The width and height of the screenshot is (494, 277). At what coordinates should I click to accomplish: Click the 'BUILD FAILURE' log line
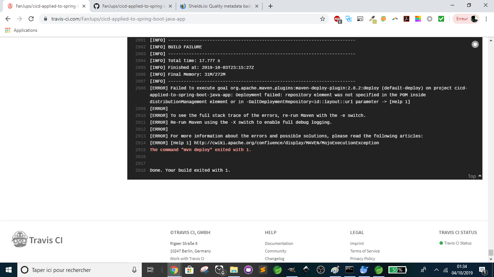pyautogui.click(x=176, y=47)
